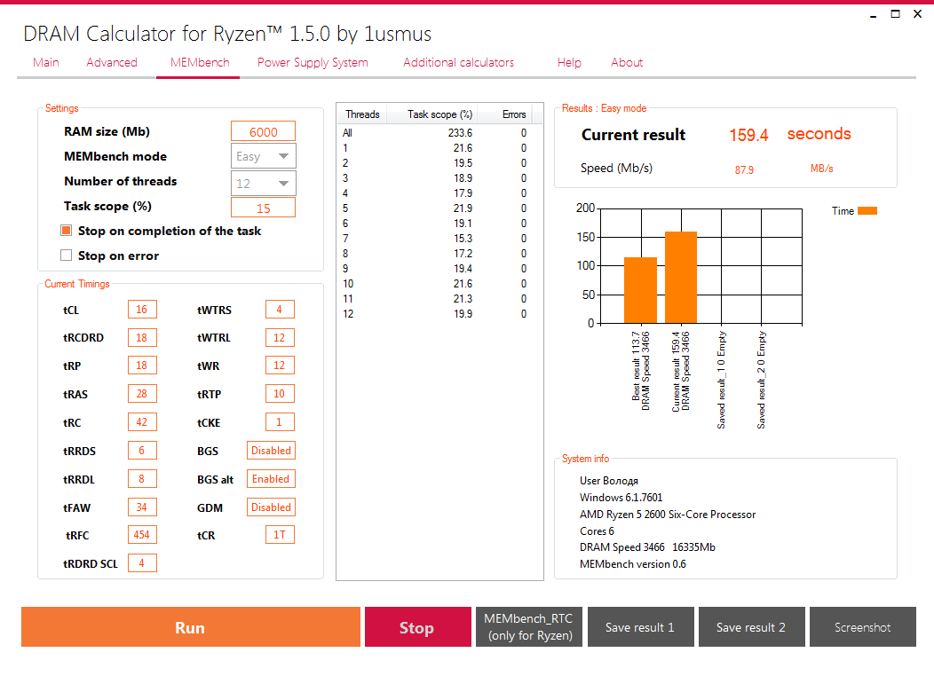This screenshot has width=934, height=684.
Task: Toggle Stop on completion of the task
Action: pyautogui.click(x=66, y=231)
